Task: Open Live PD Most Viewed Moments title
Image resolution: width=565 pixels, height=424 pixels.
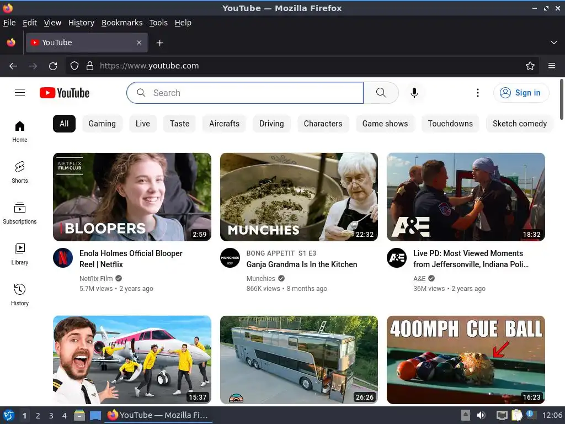Action: point(471,259)
